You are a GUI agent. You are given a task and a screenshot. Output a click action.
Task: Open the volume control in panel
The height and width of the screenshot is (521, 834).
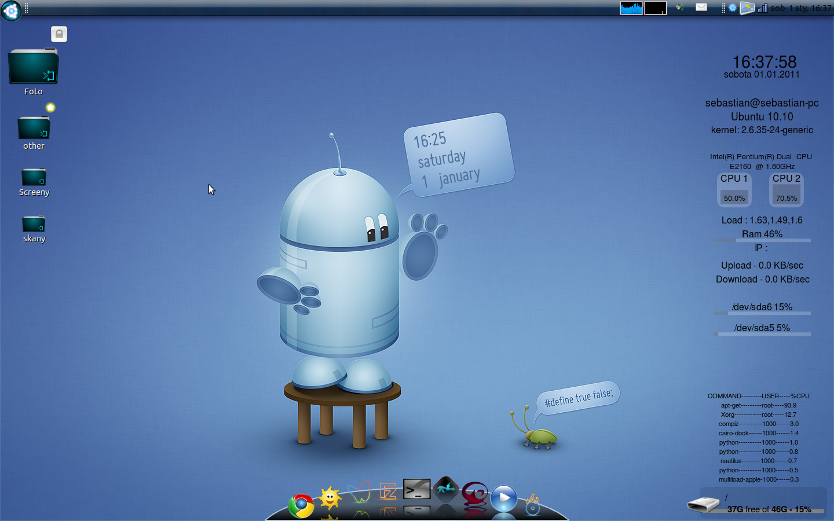point(680,8)
